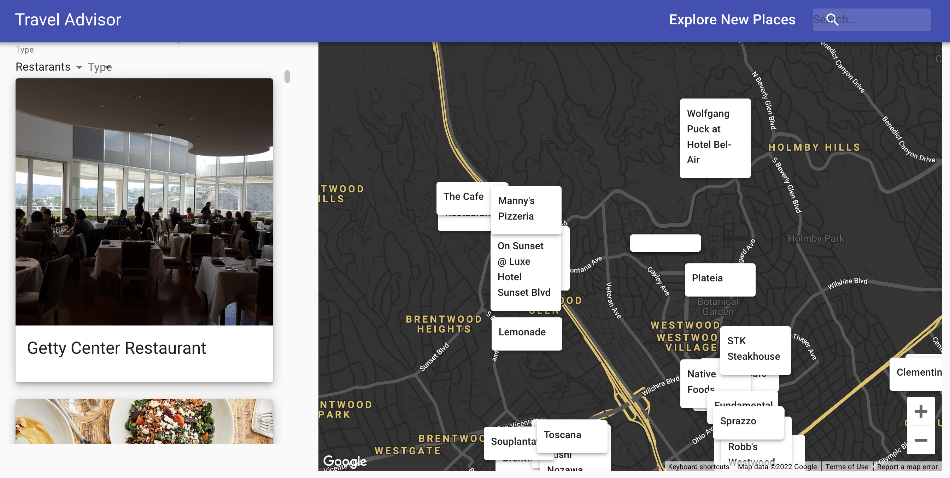Click the Botanical Garden map label
Screen dimensions: 950x478
(x=718, y=306)
